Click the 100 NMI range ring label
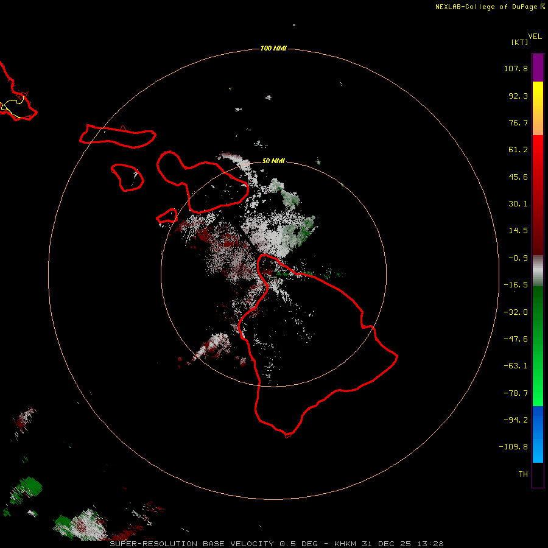548x548 pixels. [273, 48]
